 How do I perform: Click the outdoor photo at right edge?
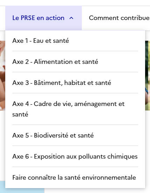click(x=148, y=75)
